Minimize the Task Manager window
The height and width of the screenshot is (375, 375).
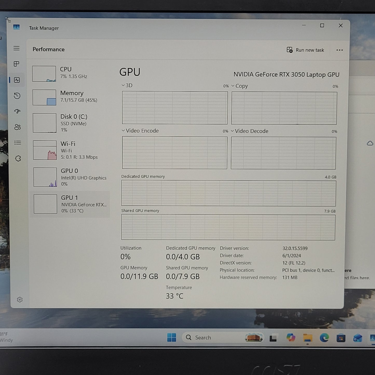pos(304,25)
